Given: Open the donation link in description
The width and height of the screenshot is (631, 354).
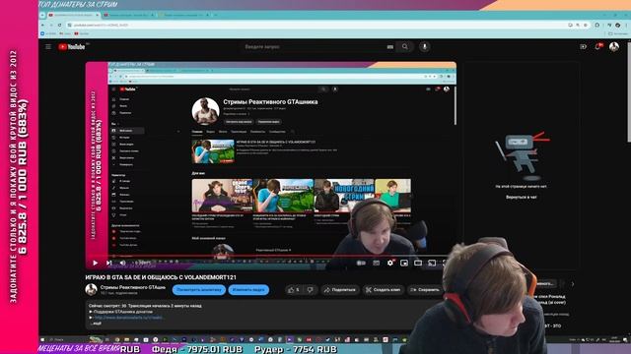Looking at the screenshot, I should tap(129, 317).
